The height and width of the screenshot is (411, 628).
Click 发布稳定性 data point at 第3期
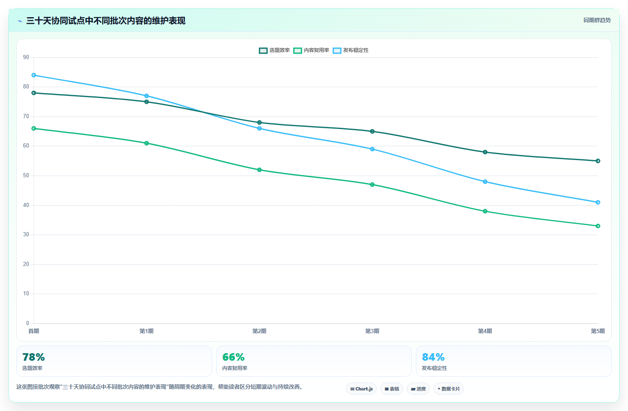(x=372, y=149)
